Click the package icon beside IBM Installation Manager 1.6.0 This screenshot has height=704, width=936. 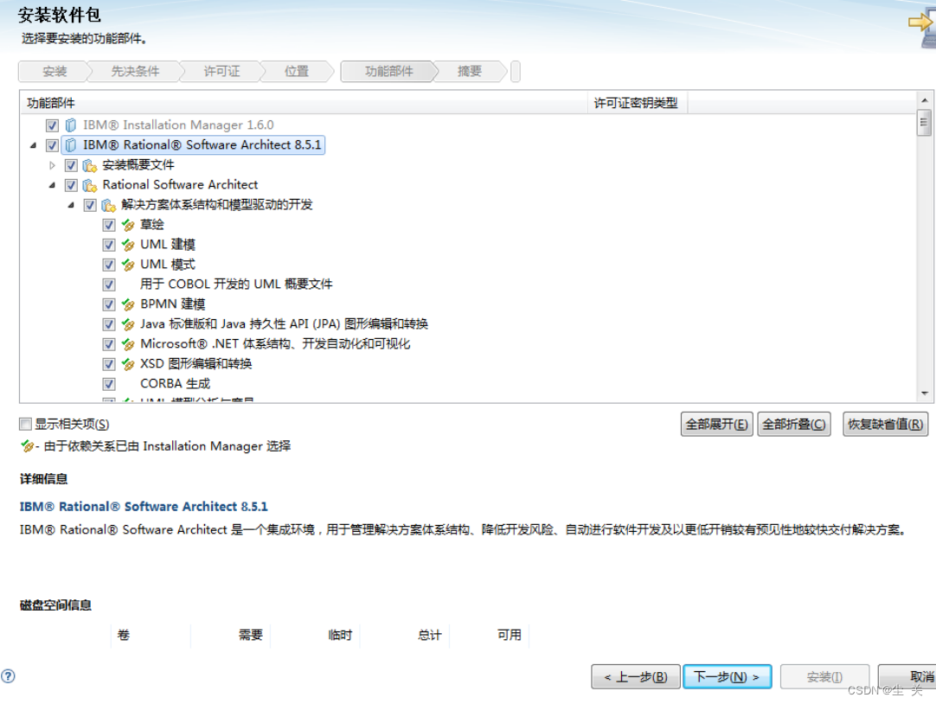tap(70, 125)
